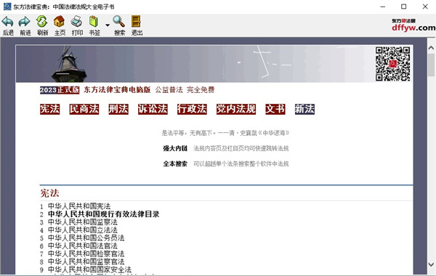Image resolution: width=436 pixels, height=276 pixels.
Task: Open 搜索 magnifier search tool
Action: (x=119, y=22)
